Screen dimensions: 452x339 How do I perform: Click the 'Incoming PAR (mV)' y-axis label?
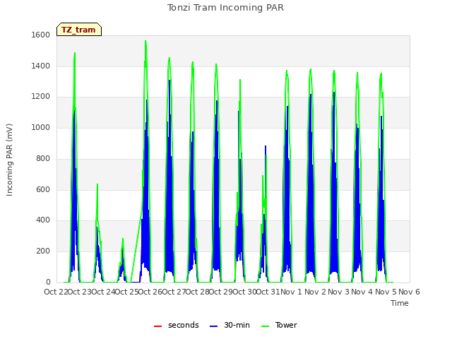click(x=9, y=160)
